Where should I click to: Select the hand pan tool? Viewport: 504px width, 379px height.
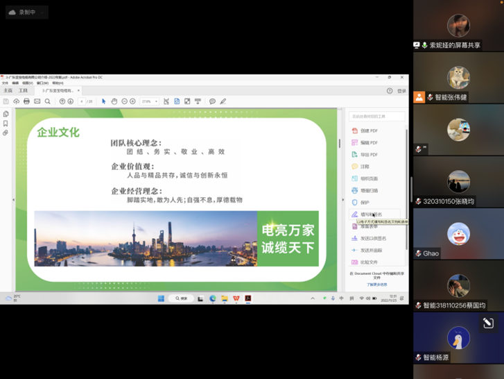pyautogui.click(x=114, y=101)
